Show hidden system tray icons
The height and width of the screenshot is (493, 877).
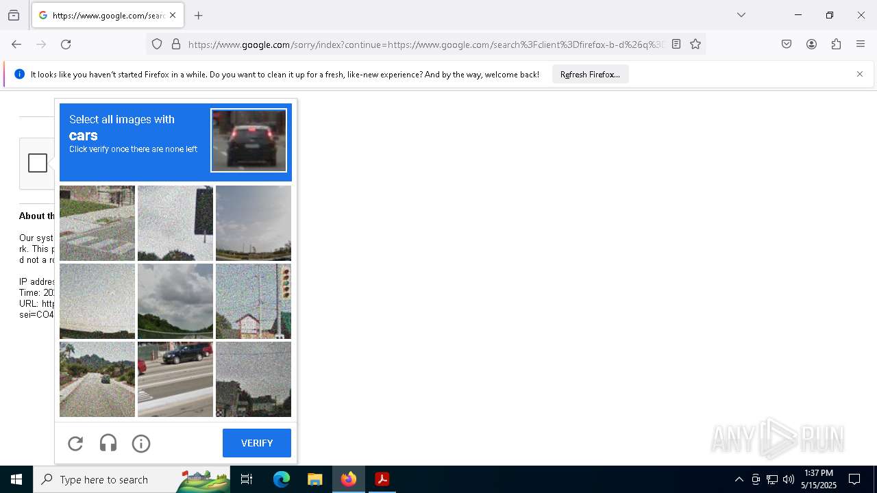coord(739,479)
